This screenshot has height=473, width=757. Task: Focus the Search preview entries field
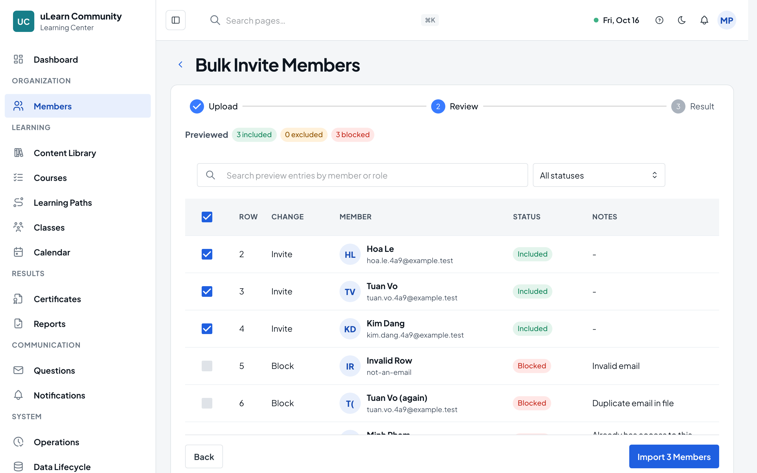362,175
